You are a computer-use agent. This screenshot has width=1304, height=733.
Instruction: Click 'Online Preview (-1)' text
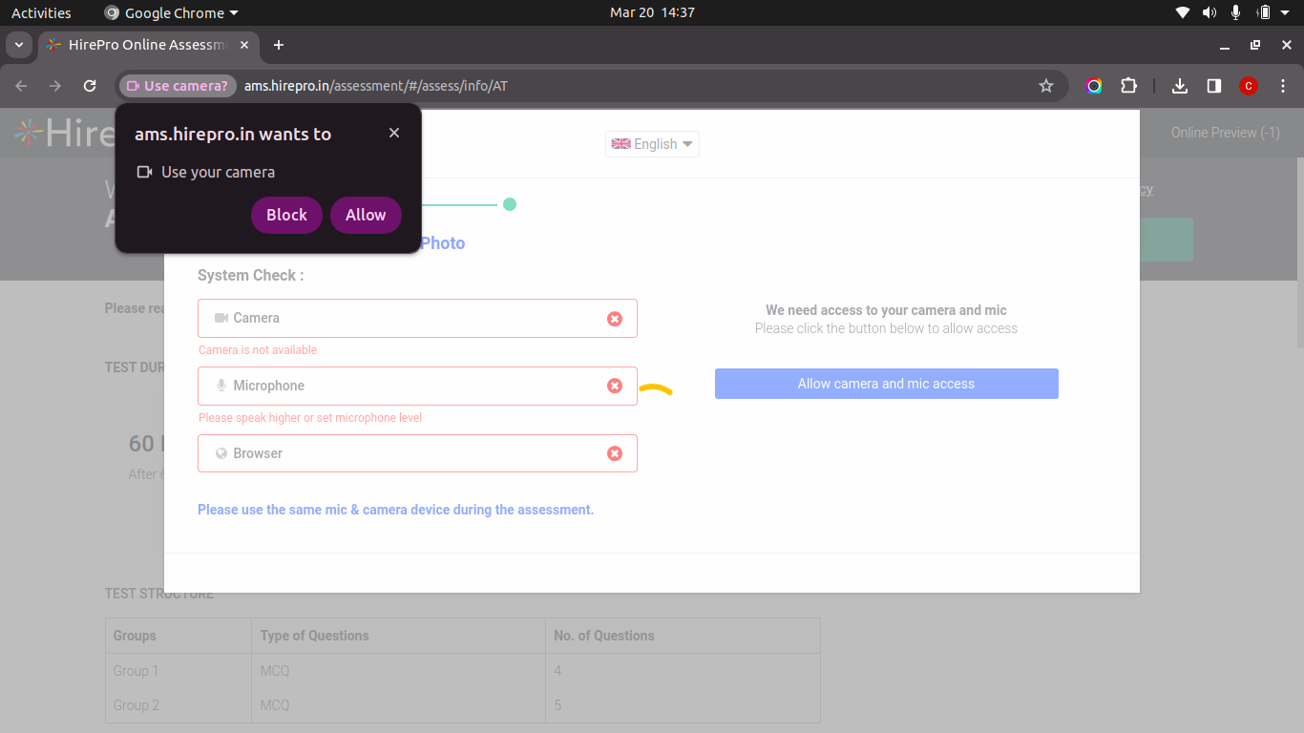[1226, 133]
